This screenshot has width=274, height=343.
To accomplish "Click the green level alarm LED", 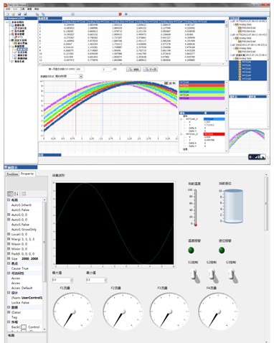I will pyautogui.click(x=222, y=250).
